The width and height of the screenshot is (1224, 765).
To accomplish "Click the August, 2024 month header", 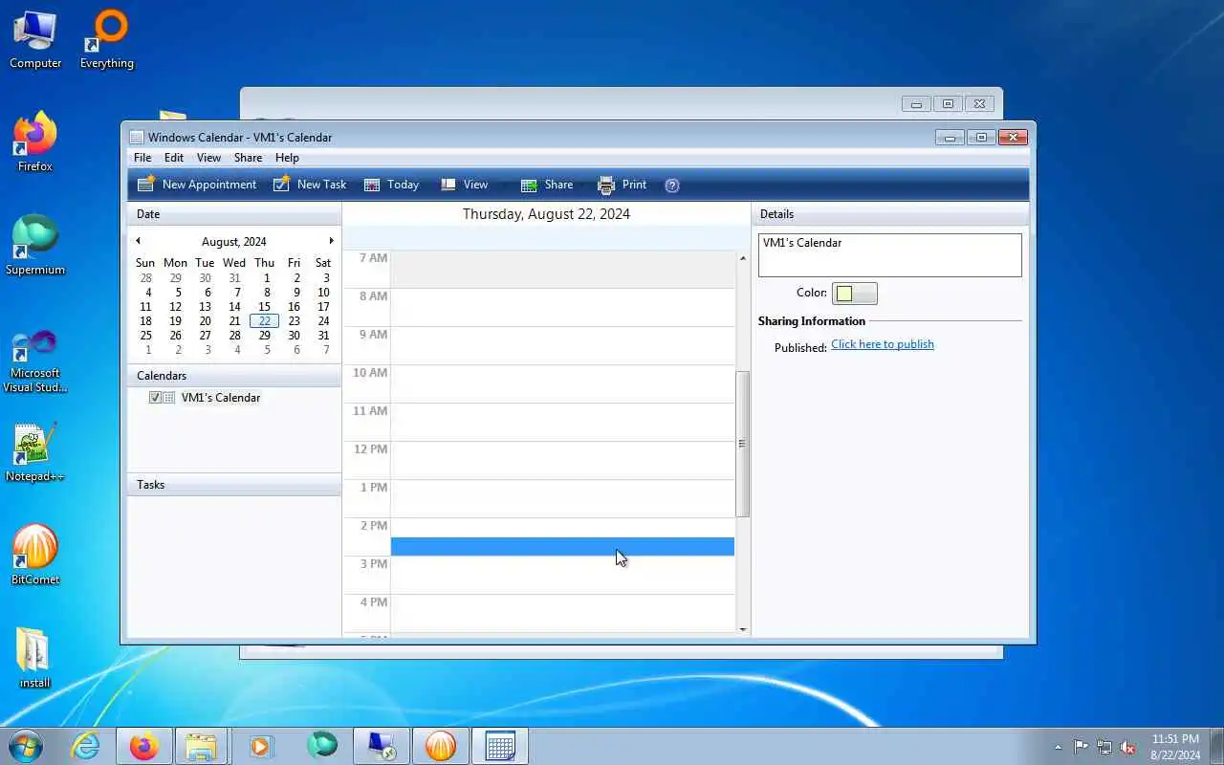I will (x=234, y=242).
